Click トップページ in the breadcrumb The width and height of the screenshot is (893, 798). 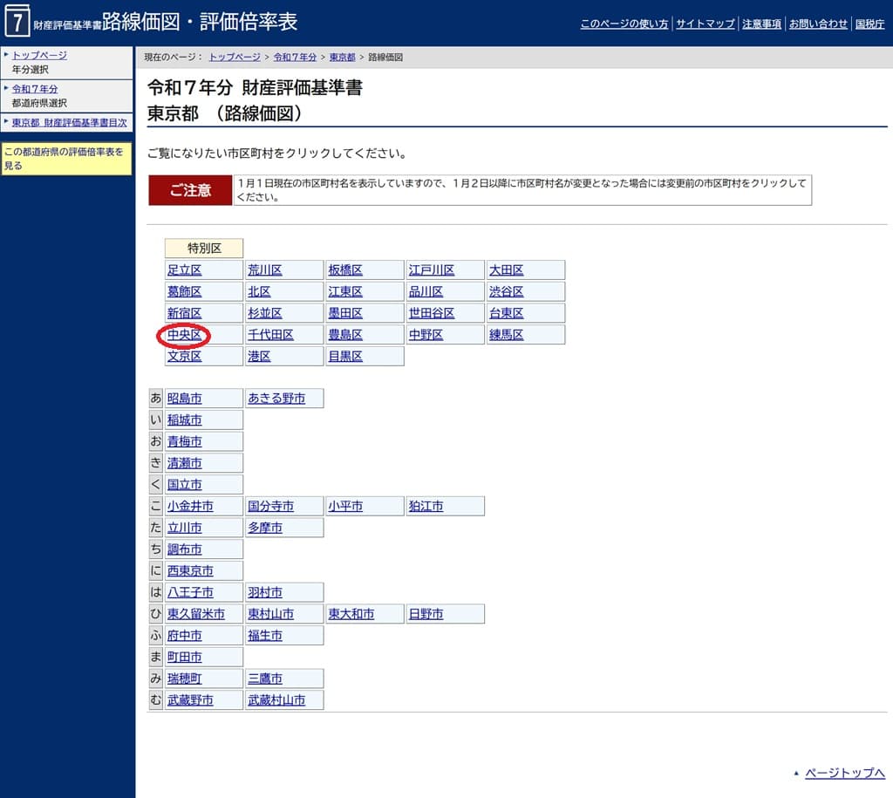(x=235, y=57)
